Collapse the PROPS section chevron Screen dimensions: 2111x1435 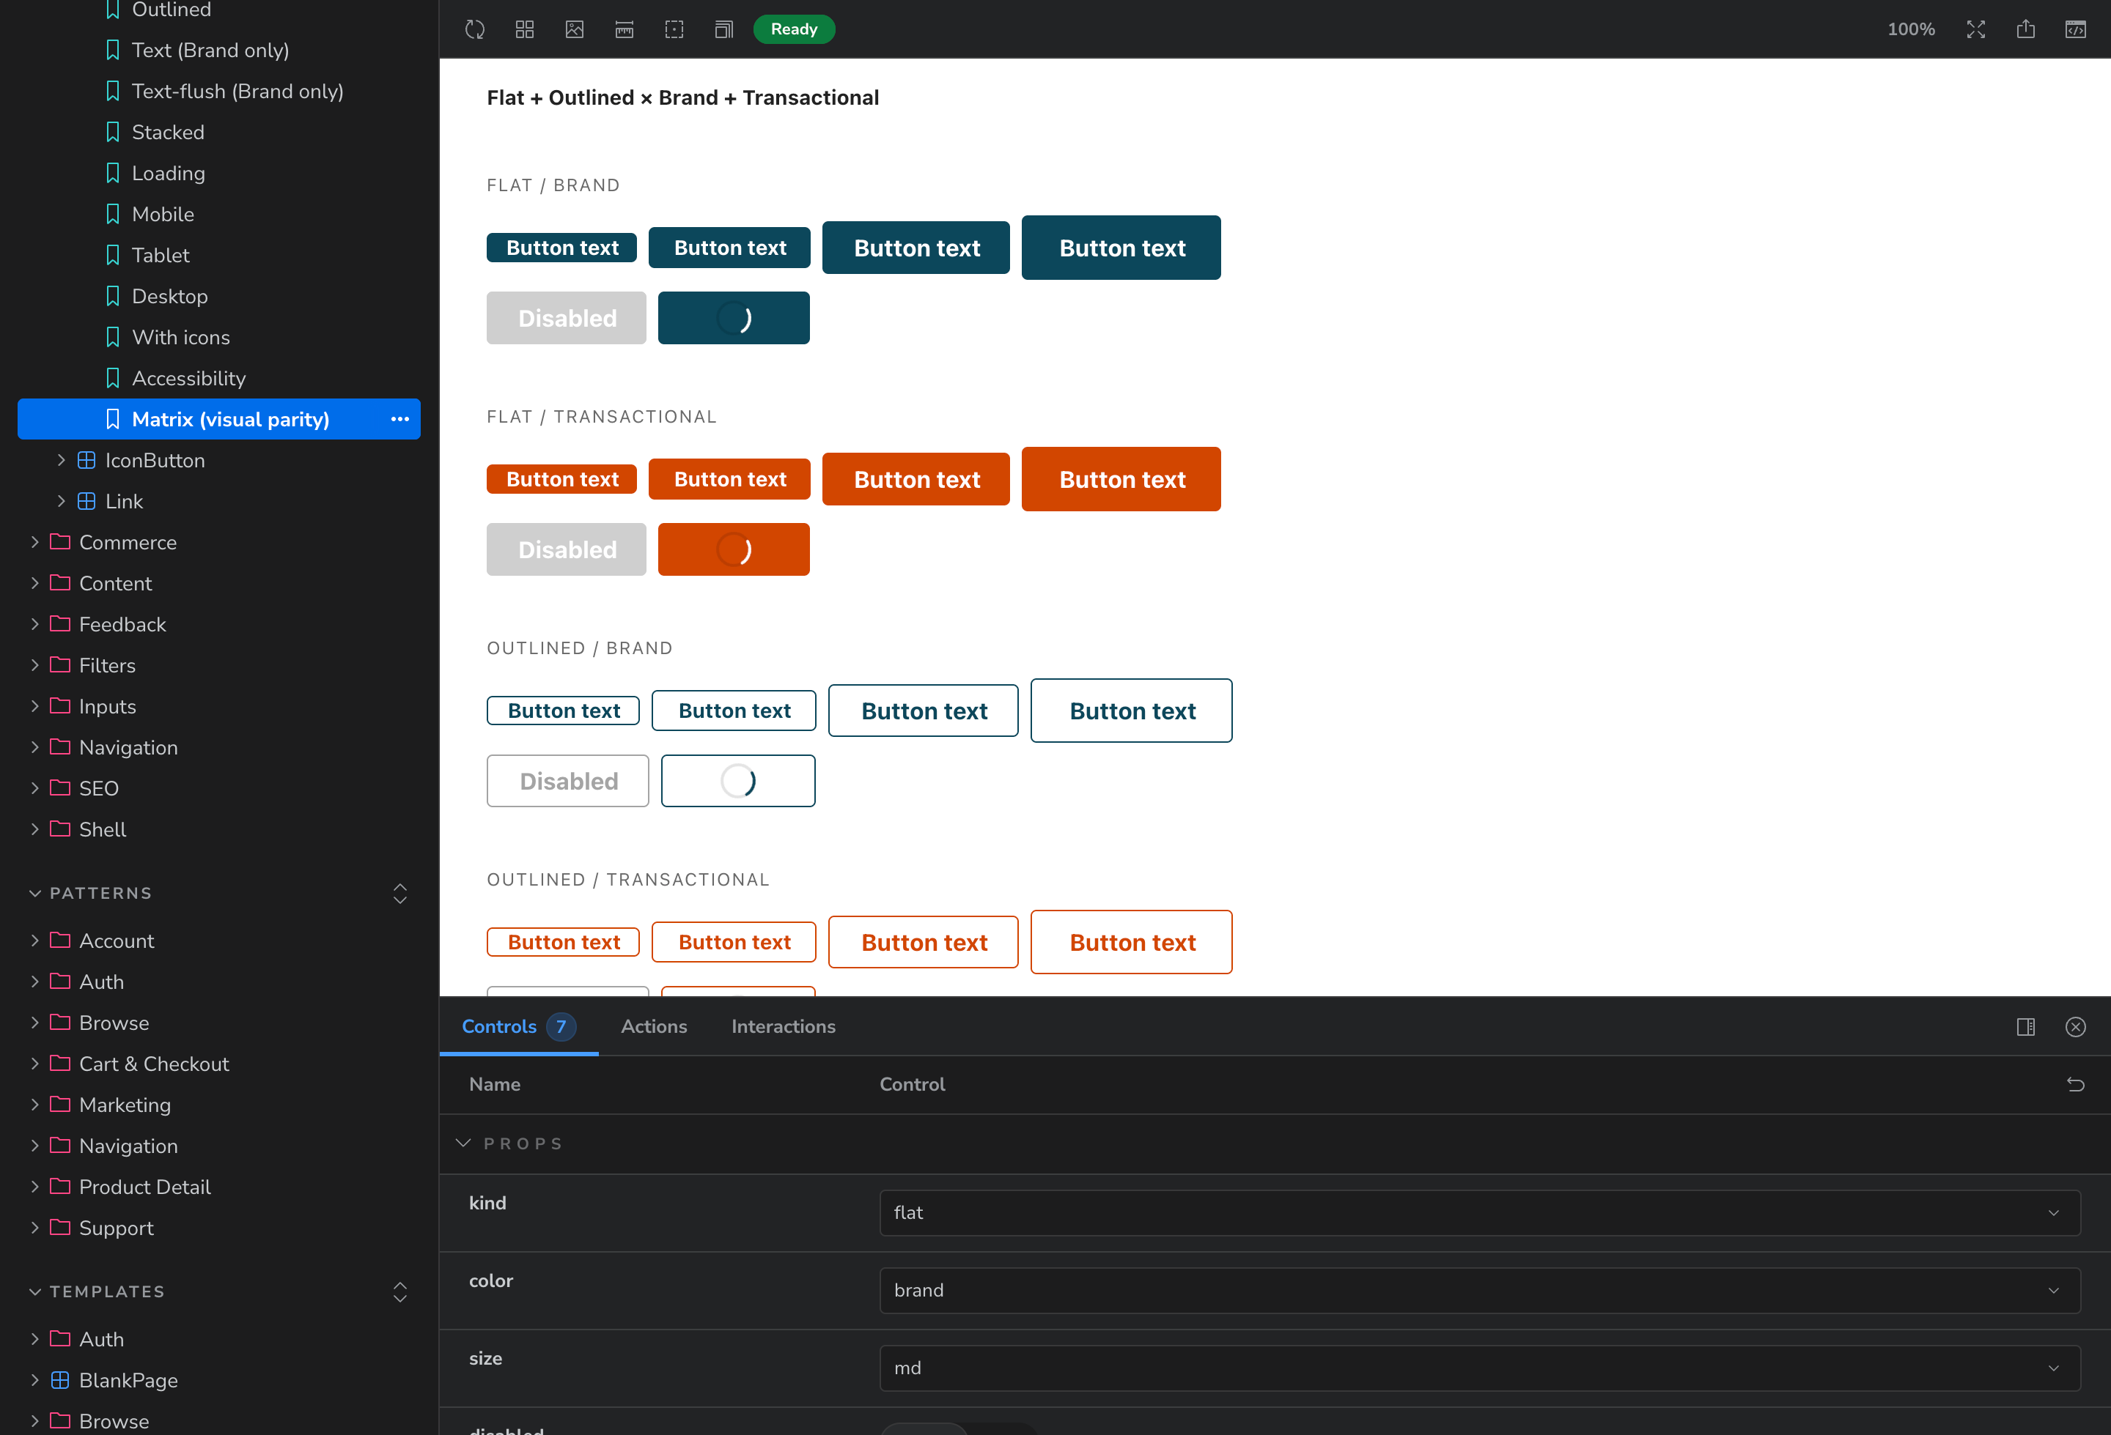[x=463, y=1143]
